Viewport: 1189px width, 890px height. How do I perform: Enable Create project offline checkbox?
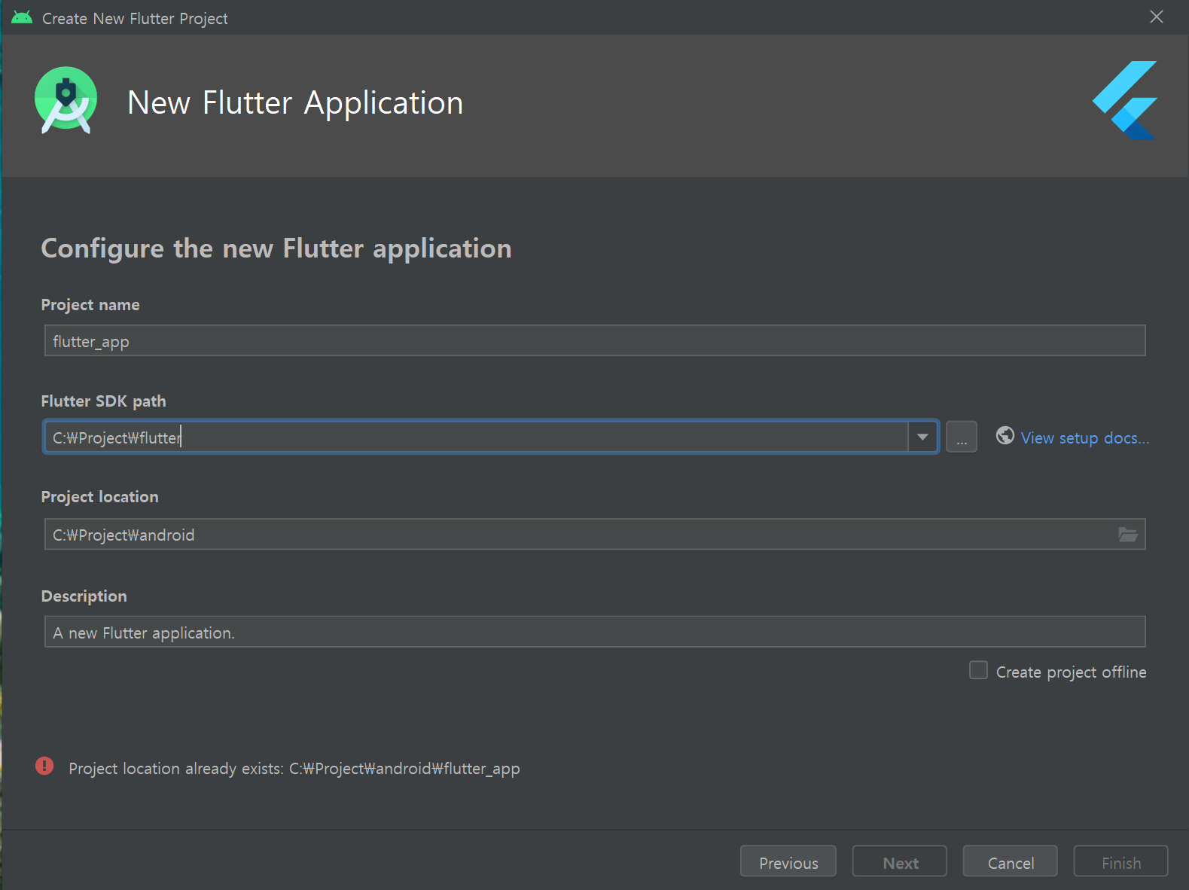(978, 670)
